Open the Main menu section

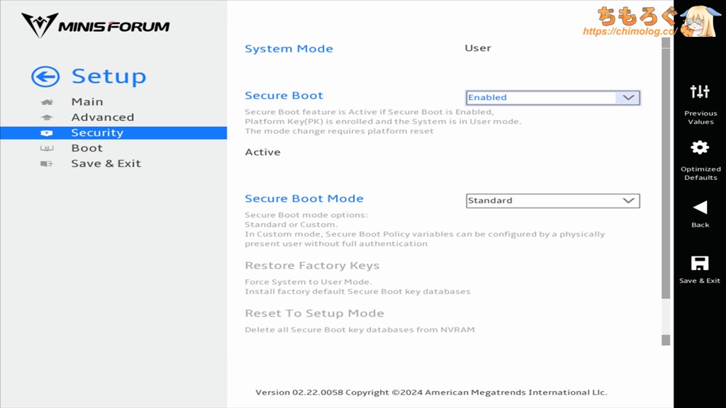pos(87,102)
